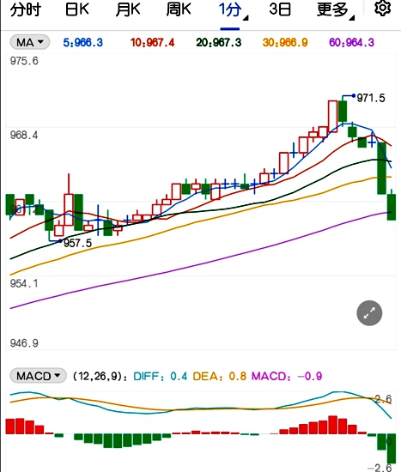The height and width of the screenshot is (472, 401).
Task: Tap the fullscreen expand chart icon
Action: (x=369, y=313)
